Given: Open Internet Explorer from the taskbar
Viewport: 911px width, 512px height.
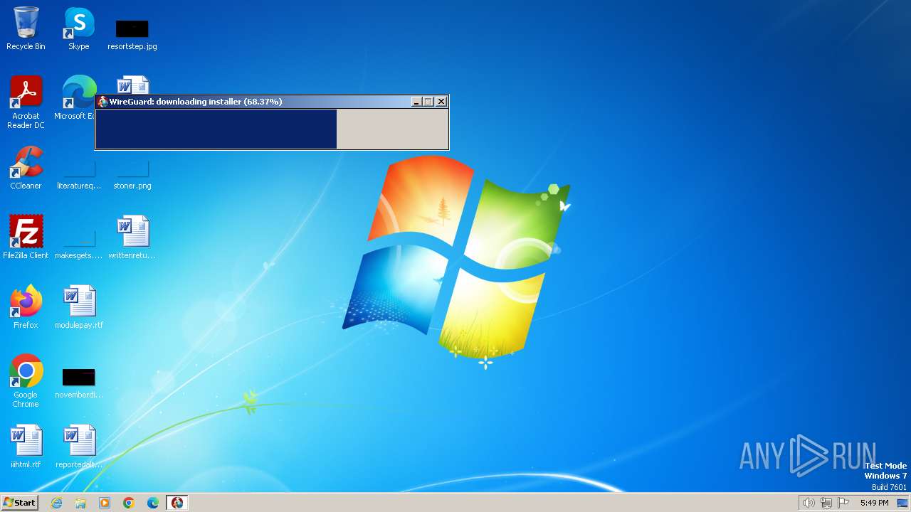Looking at the screenshot, I should [x=56, y=503].
